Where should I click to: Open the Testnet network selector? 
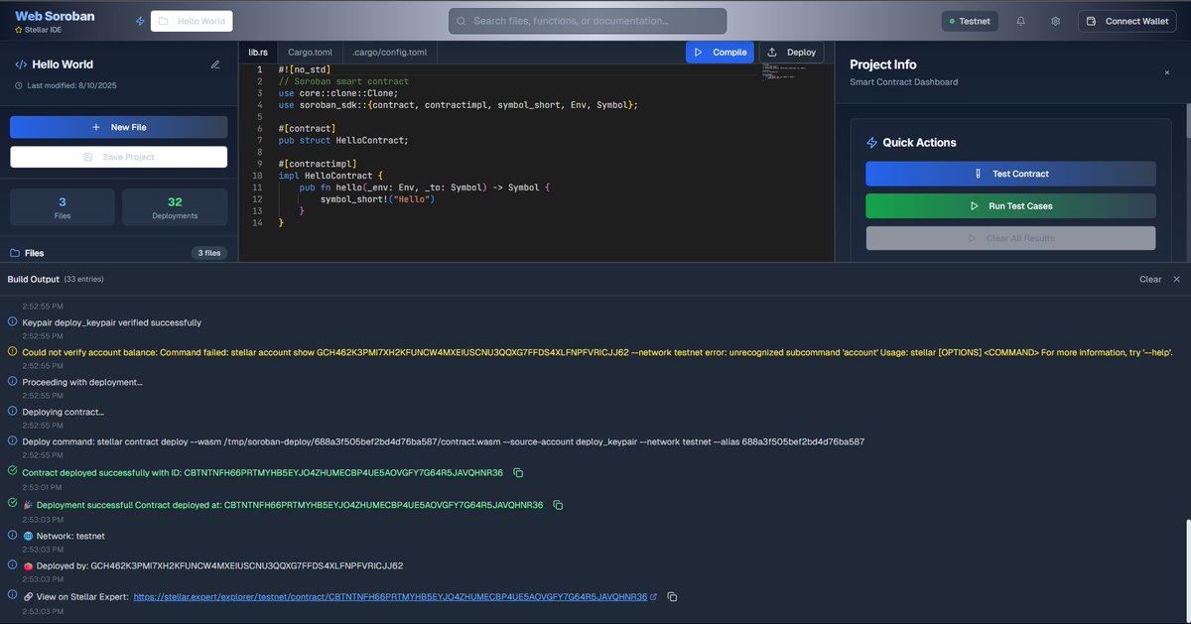coord(970,21)
